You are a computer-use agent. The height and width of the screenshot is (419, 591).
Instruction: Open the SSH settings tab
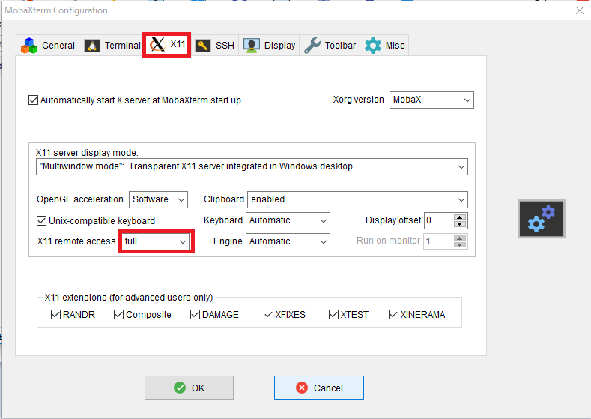[215, 46]
